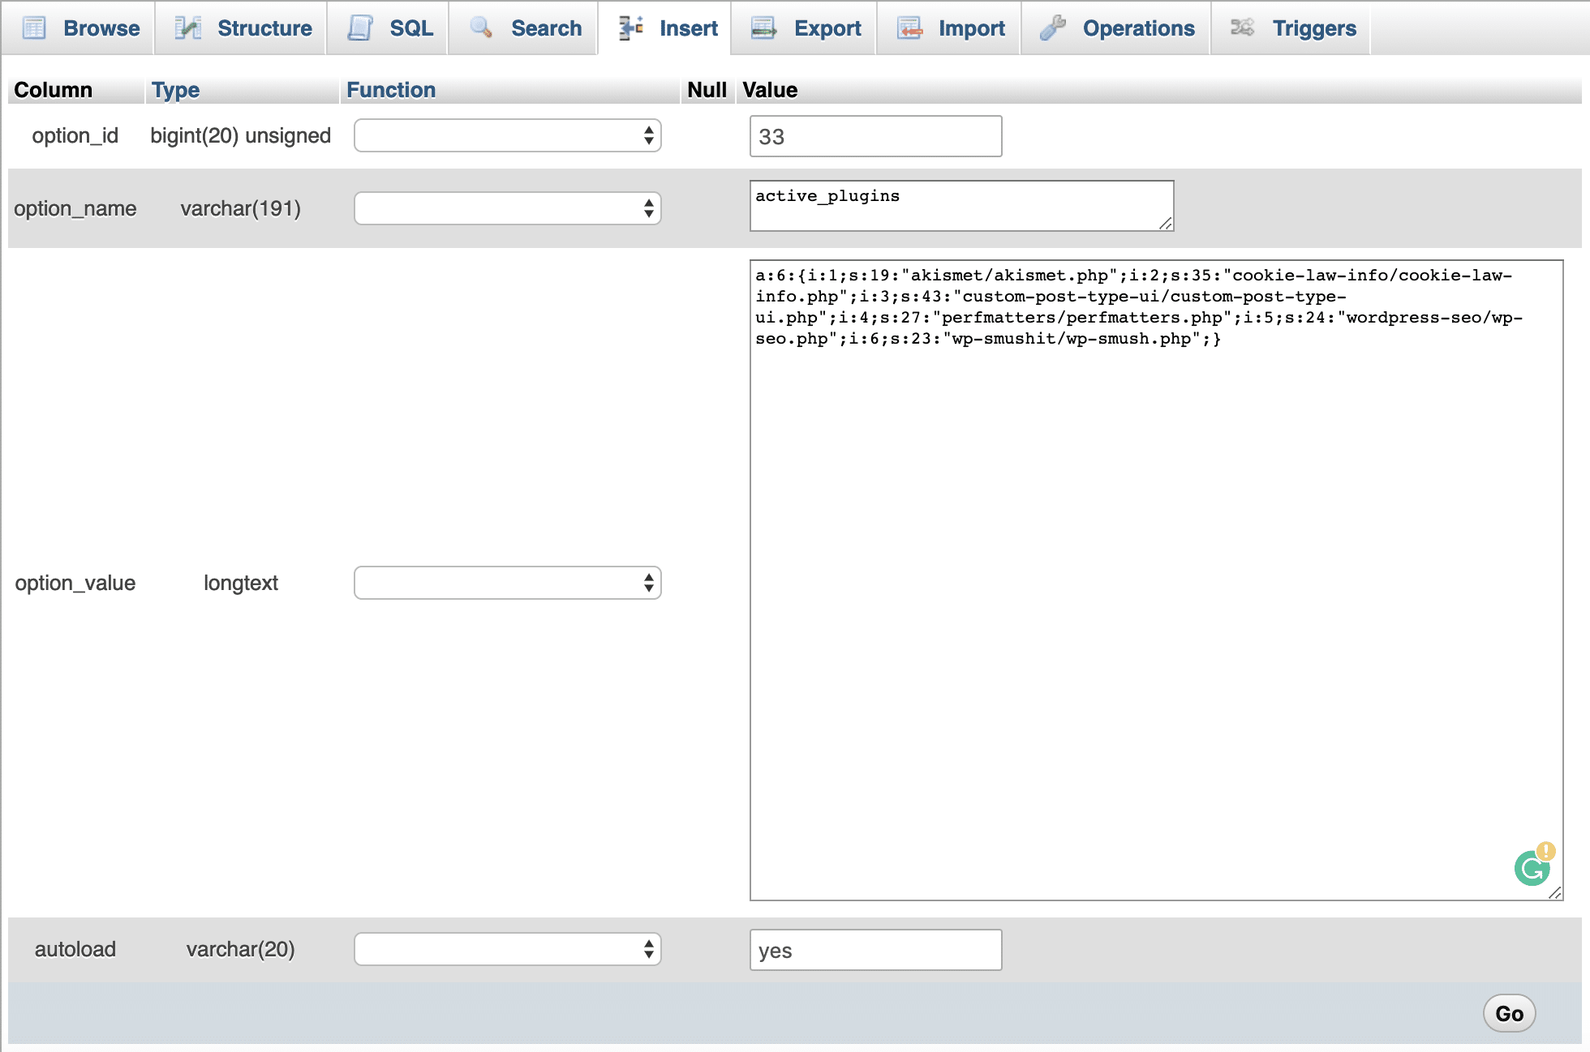This screenshot has height=1052, width=1590.
Task: Expand the autoload Function dropdown
Action: (509, 951)
